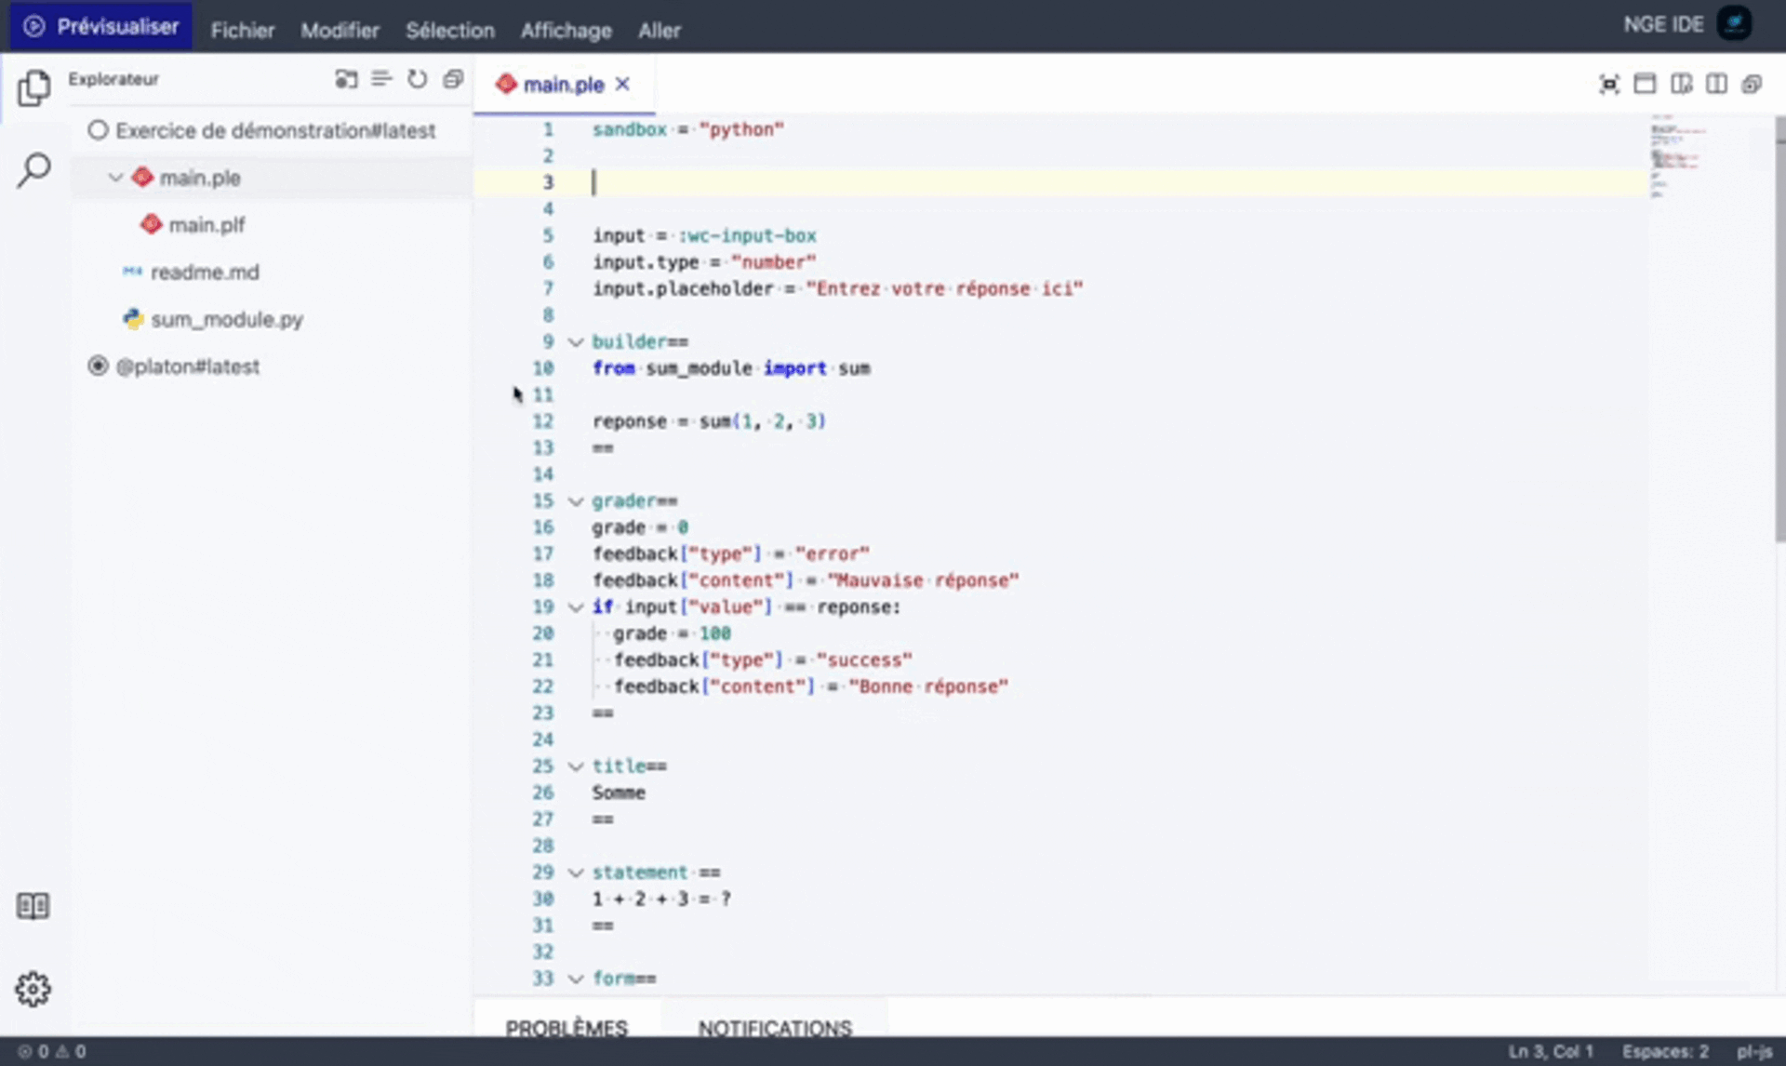Viewport: 1786px width, 1066px height.
Task: Open the Fichier menu
Action: 242,30
